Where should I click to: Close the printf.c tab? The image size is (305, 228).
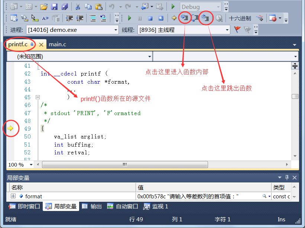[x=41, y=44]
